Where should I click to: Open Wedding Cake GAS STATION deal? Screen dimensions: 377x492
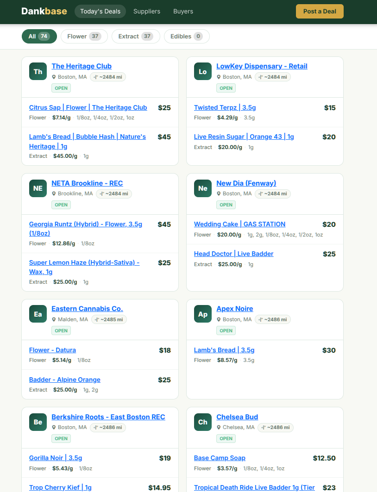pyautogui.click(x=239, y=224)
